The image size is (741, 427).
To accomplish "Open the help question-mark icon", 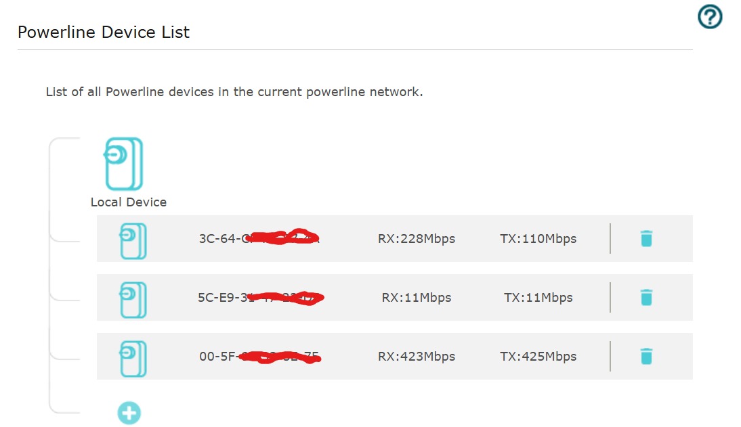I will coord(708,17).
